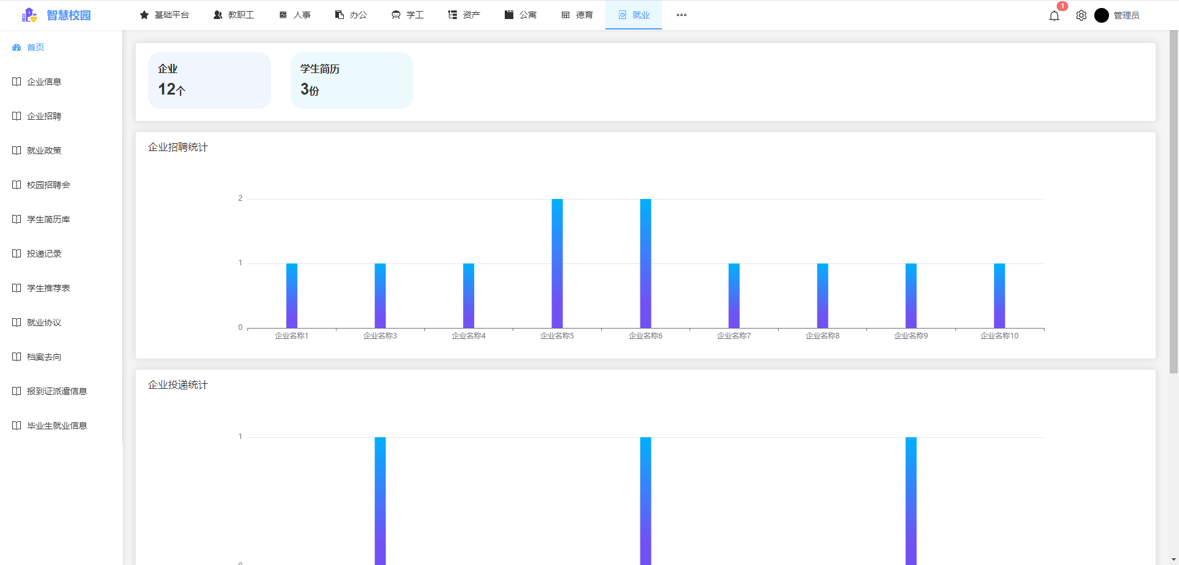Click the book icon beside 企业信息

coord(17,82)
